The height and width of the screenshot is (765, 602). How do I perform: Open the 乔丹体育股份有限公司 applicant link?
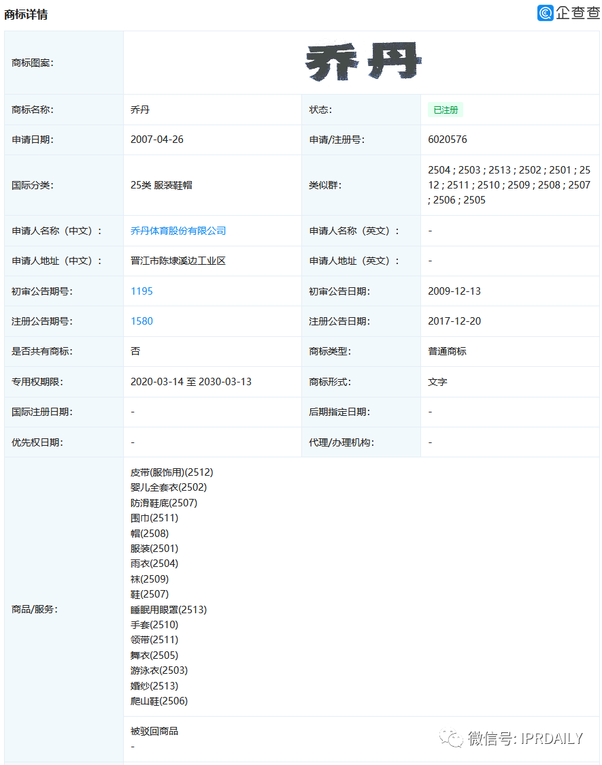178,231
